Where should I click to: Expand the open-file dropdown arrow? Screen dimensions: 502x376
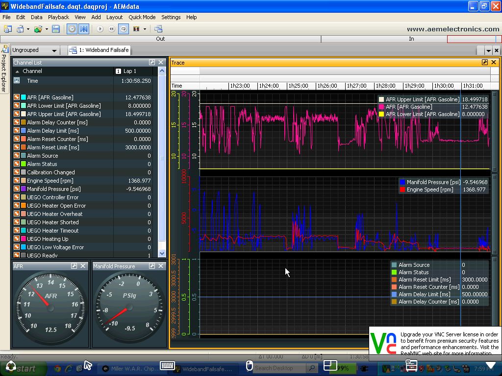click(46, 29)
